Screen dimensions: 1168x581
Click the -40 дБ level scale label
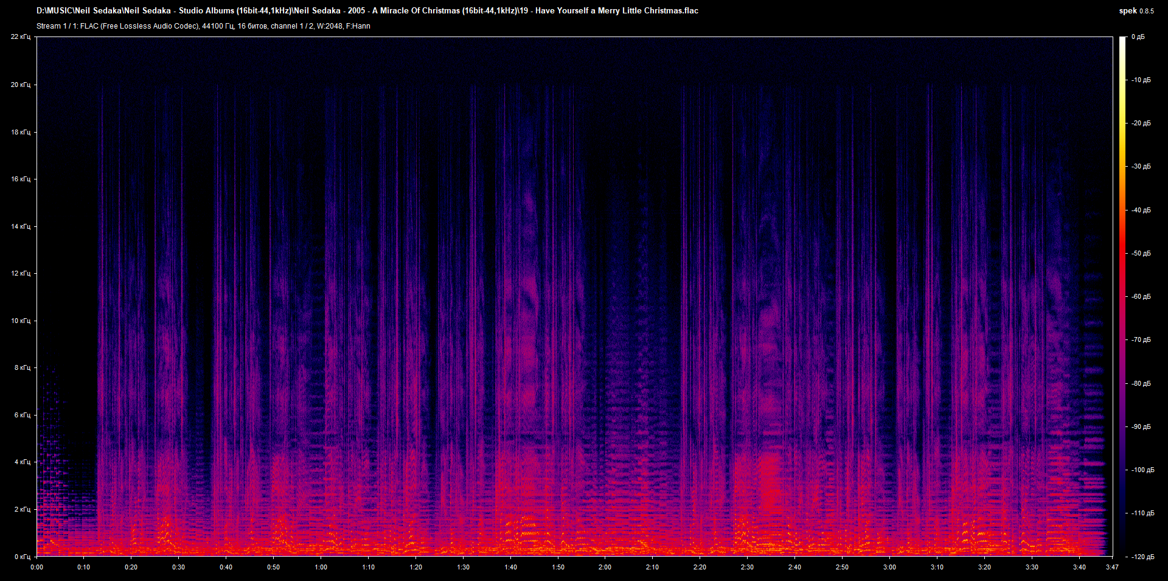click(x=1141, y=210)
